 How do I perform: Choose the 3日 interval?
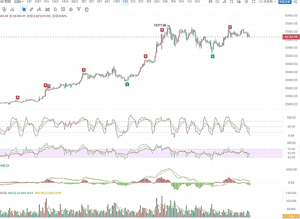point(141,1)
